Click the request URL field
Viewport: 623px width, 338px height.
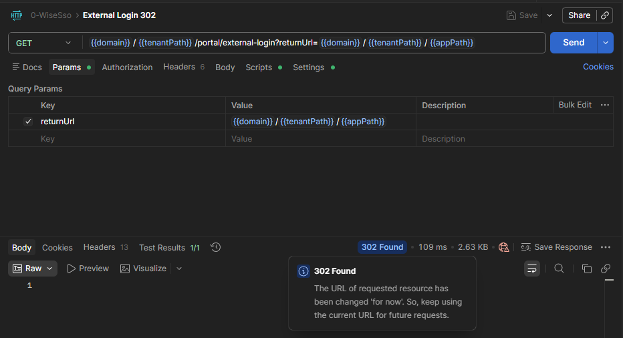314,43
